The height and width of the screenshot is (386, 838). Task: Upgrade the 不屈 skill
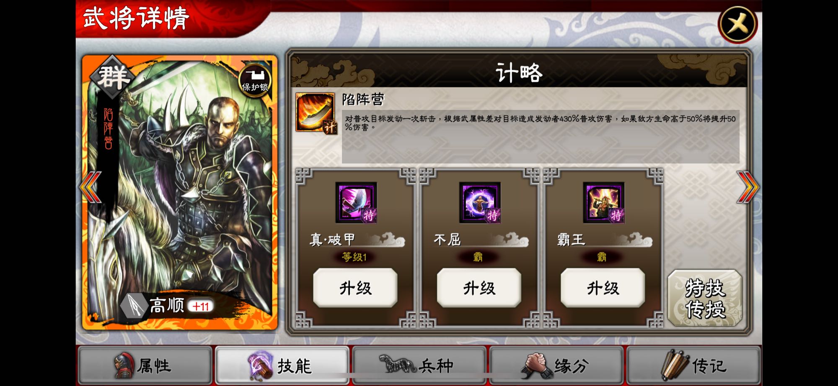pyautogui.click(x=479, y=288)
